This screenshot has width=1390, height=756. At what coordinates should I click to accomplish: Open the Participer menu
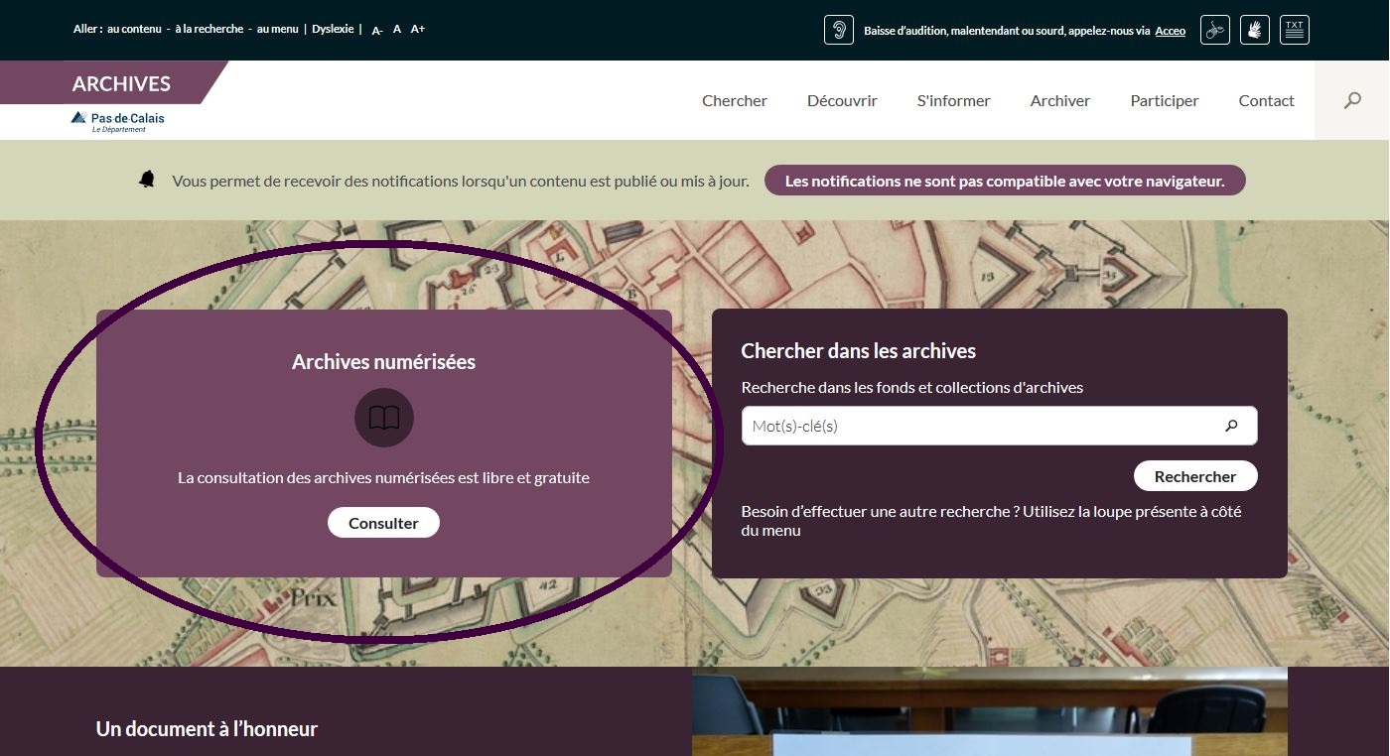point(1164,99)
